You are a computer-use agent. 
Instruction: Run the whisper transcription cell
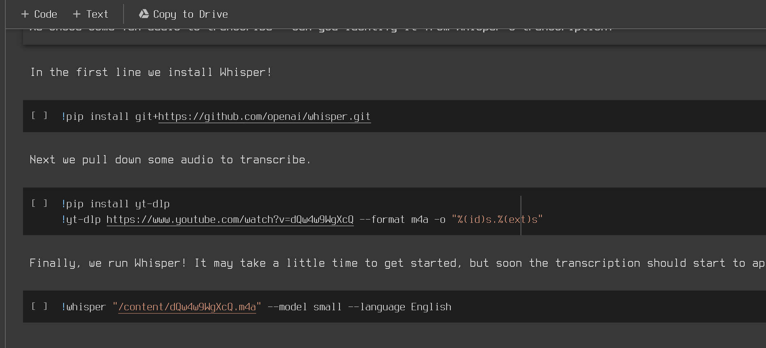39,306
